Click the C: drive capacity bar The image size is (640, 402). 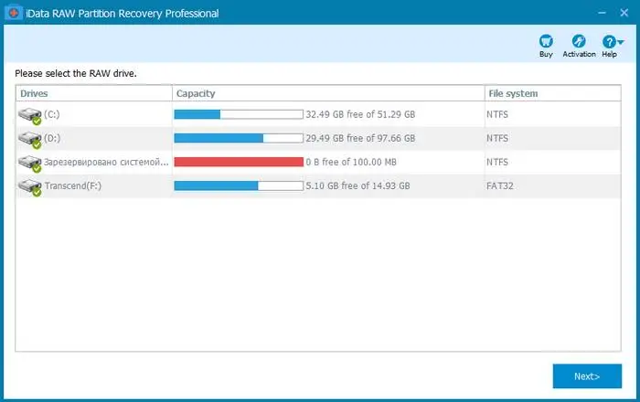coord(239,114)
